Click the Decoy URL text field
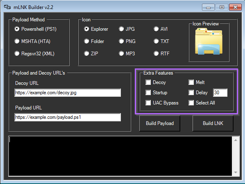 (68, 93)
